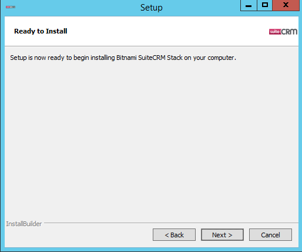The height and width of the screenshot is (252, 302).
Task: Click the "Setup" window title text
Action: point(152,8)
